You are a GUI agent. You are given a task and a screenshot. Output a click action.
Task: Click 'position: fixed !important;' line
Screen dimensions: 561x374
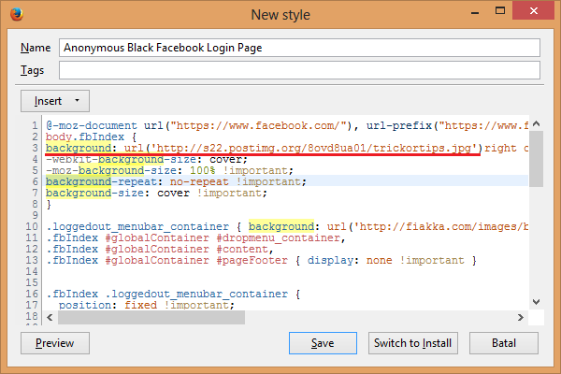[147, 305]
